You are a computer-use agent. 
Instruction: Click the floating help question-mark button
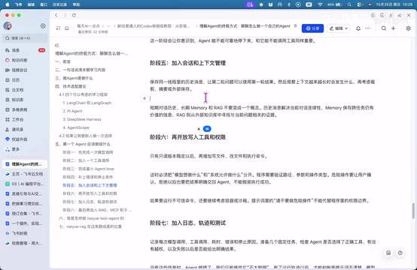pos(400,253)
